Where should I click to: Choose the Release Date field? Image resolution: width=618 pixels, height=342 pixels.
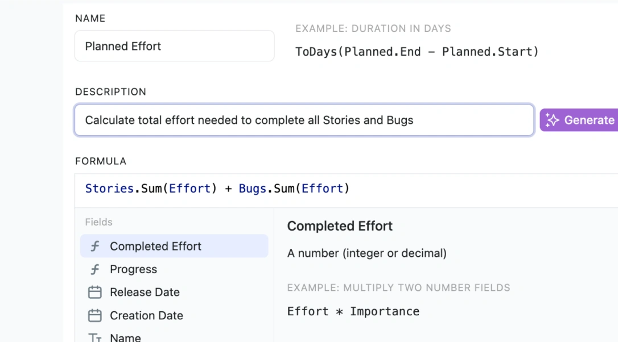(145, 292)
